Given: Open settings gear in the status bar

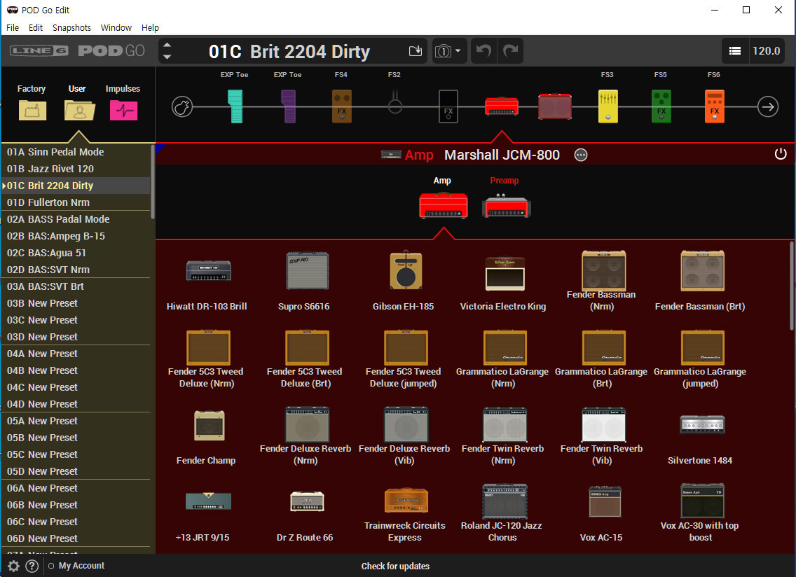Looking at the screenshot, I should 14,566.
